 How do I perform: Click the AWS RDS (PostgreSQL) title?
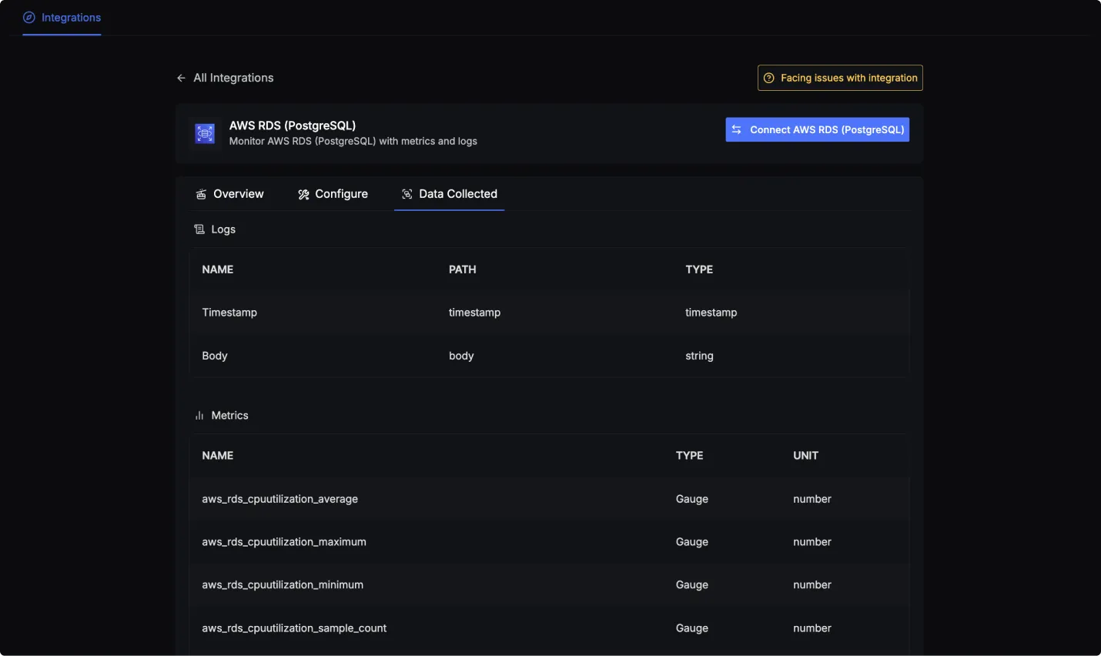tap(293, 126)
